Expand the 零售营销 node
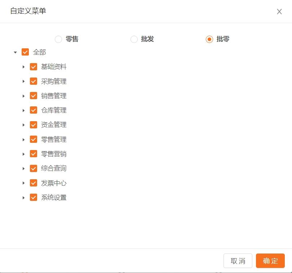The height and width of the screenshot is (273, 292). coord(23,154)
